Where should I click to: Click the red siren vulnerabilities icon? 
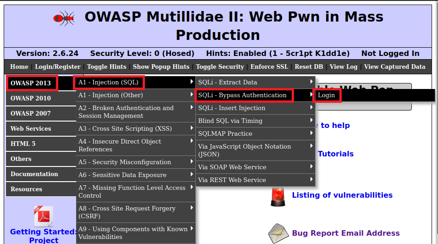[278, 197]
